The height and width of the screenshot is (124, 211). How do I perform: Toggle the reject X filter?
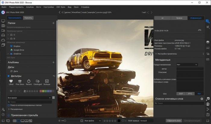(19, 91)
